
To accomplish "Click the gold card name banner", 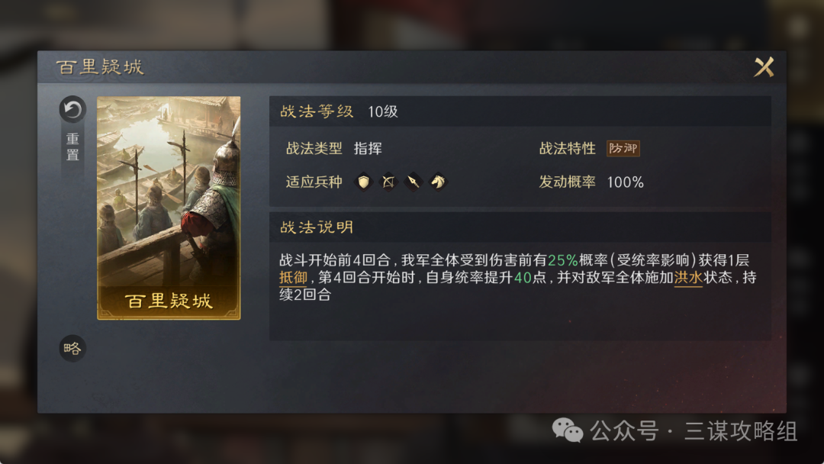I will point(169,301).
